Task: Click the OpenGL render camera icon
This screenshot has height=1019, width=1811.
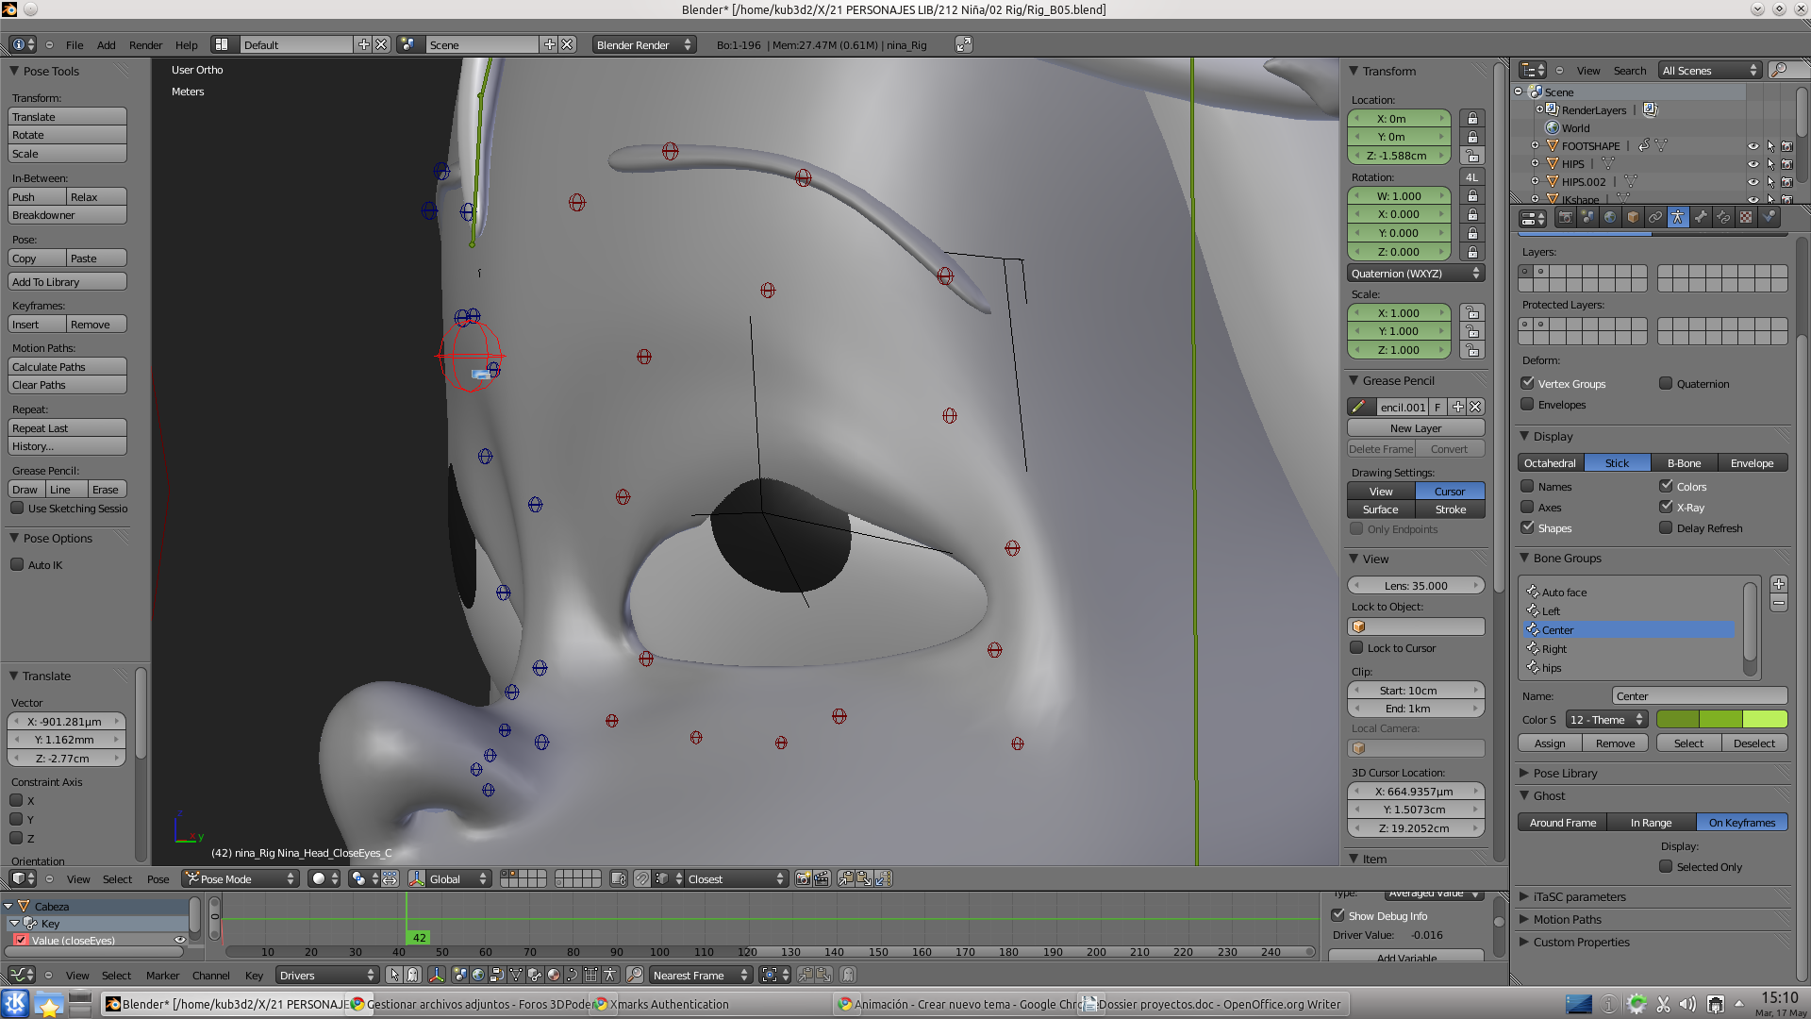Action: [803, 878]
